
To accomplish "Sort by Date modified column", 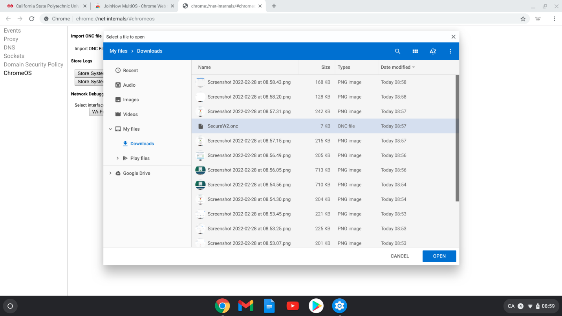I will tap(395, 67).
